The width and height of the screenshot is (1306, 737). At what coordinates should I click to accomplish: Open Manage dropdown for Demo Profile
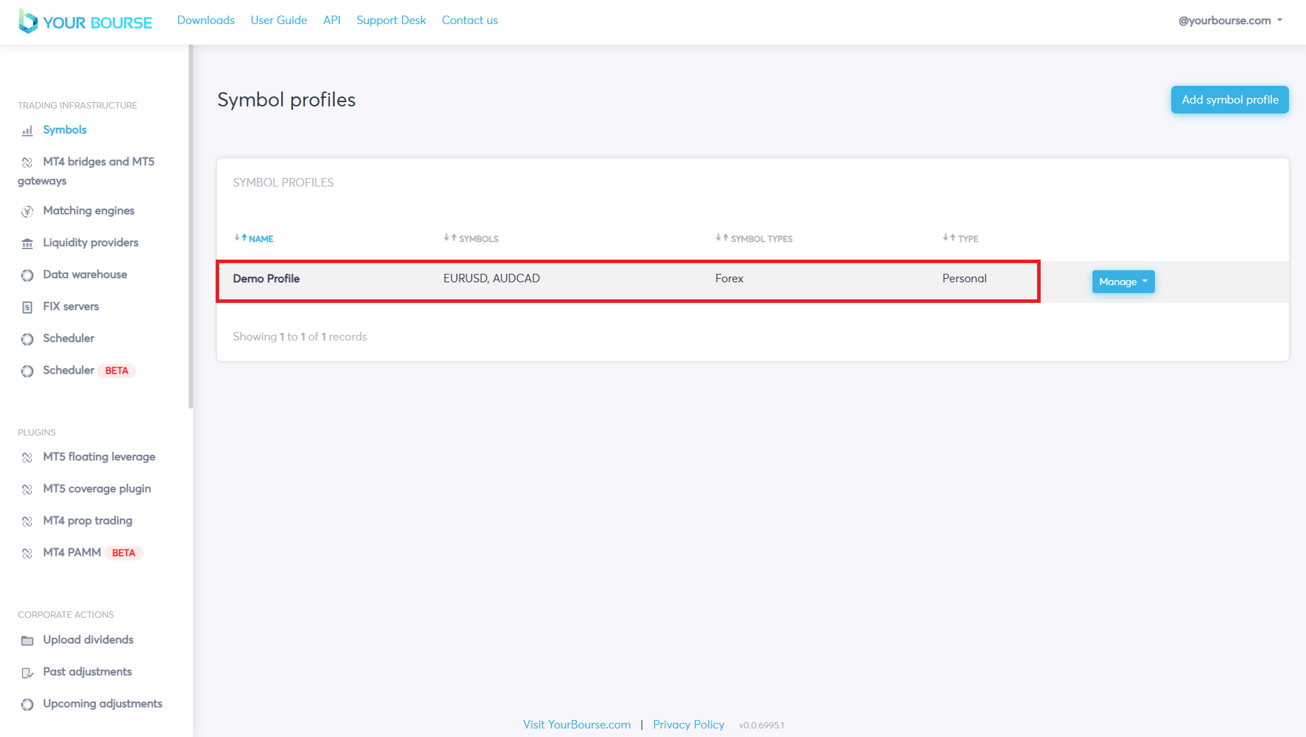click(1123, 282)
